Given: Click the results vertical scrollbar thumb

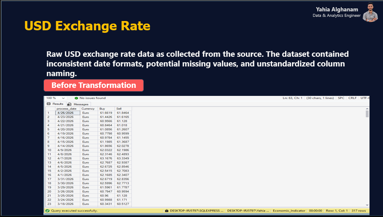Looking at the screenshot, I should 367,114.
